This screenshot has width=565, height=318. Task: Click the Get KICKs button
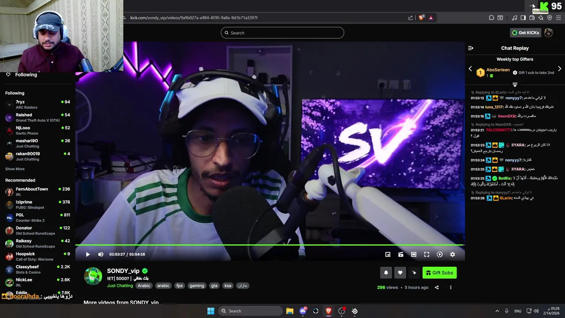tap(525, 33)
